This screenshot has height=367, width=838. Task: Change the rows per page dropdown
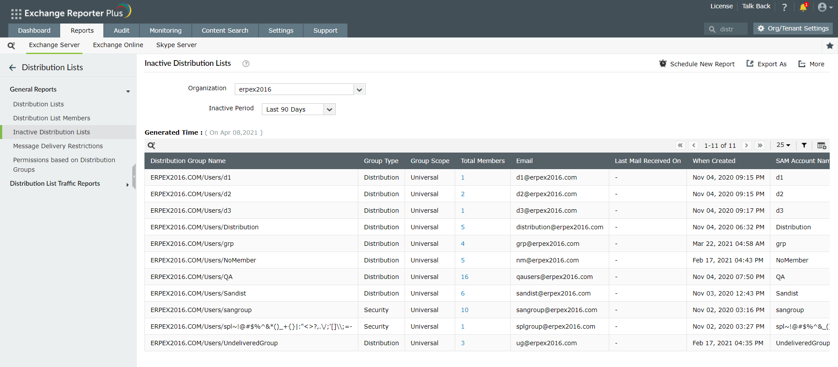coord(783,145)
